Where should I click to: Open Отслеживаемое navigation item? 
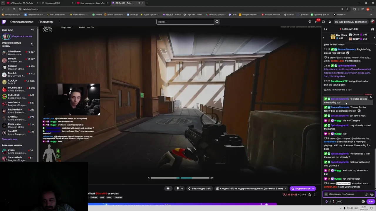pyautogui.click(x=22, y=22)
